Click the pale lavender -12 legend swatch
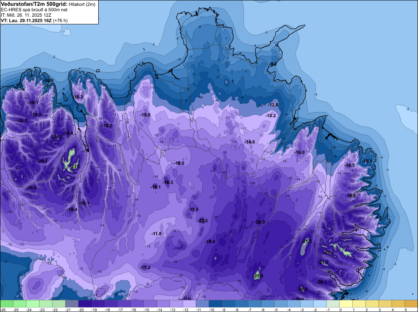Screen dimensions: 418x312 [x=189, y=304]
